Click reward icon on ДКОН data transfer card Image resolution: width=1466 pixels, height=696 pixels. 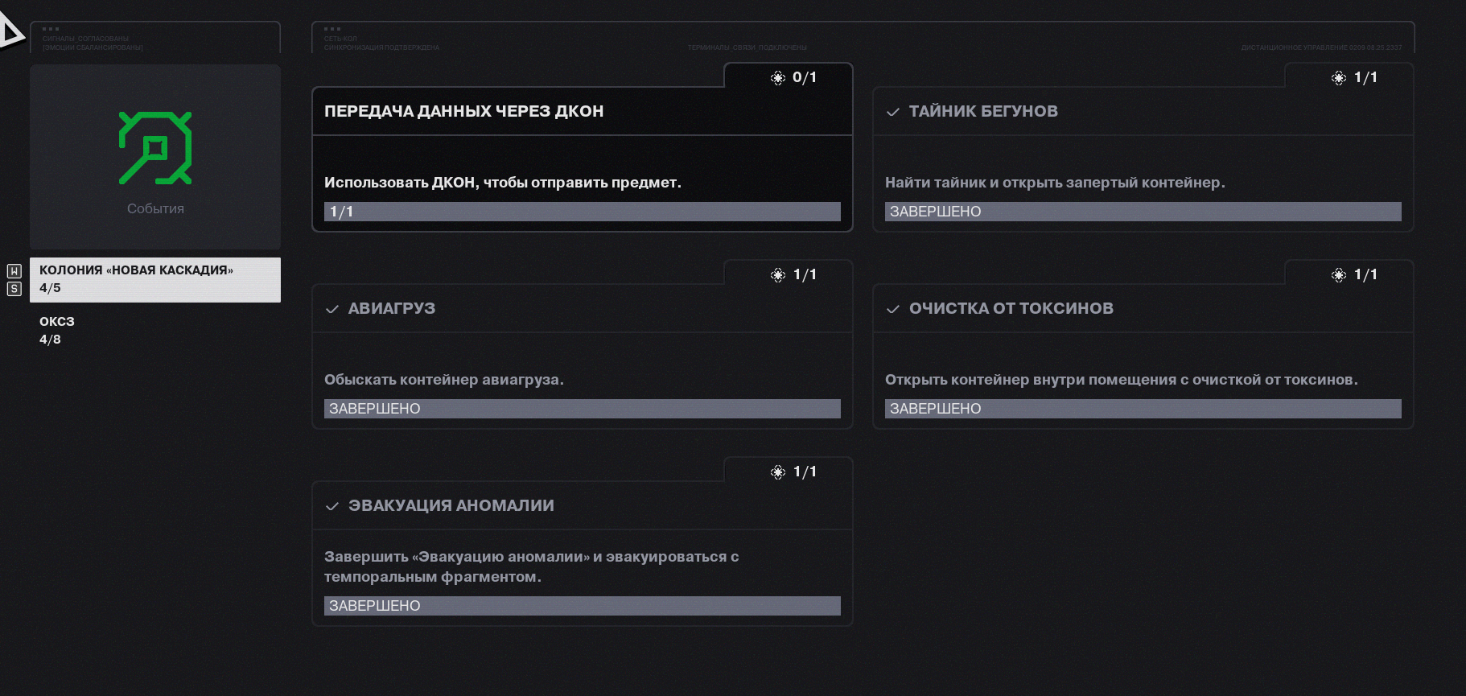pos(778,78)
